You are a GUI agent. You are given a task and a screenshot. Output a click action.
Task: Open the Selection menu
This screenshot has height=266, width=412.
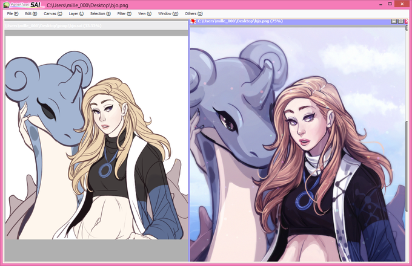click(x=101, y=14)
